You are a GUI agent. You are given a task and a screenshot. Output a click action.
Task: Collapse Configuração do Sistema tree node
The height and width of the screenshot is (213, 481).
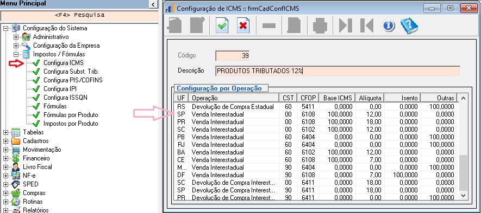5,28
